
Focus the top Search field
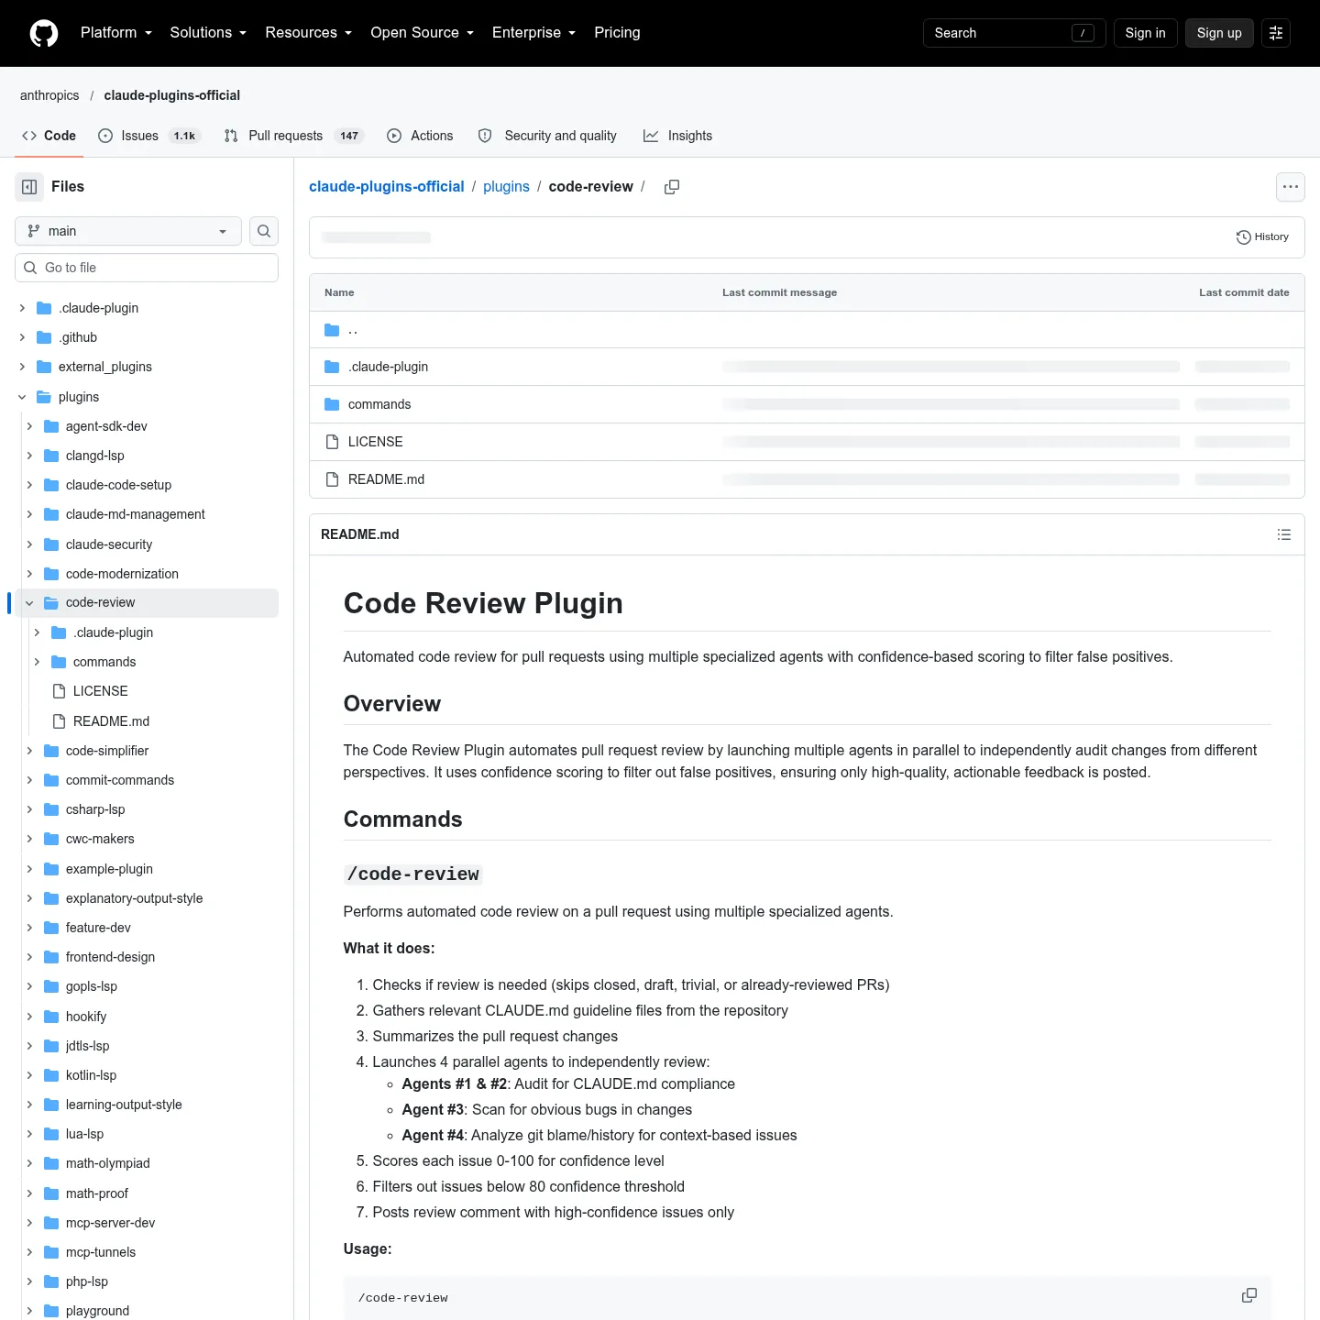[1015, 33]
